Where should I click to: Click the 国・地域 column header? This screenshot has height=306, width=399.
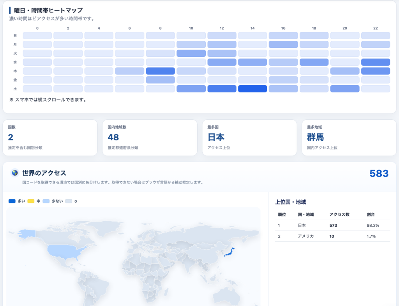click(305, 215)
